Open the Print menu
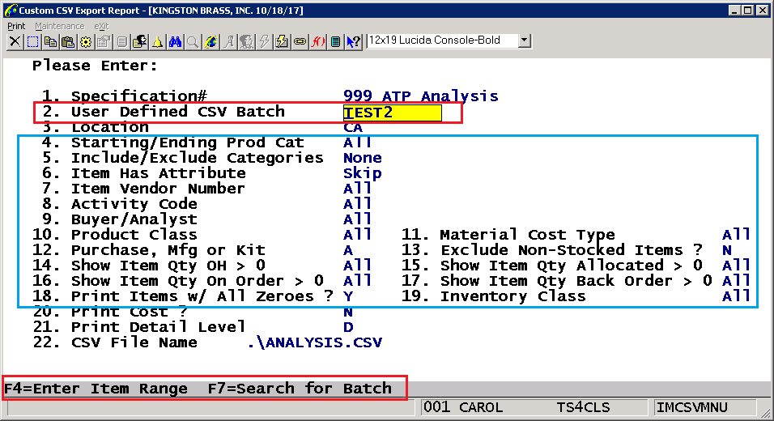 pos(16,26)
